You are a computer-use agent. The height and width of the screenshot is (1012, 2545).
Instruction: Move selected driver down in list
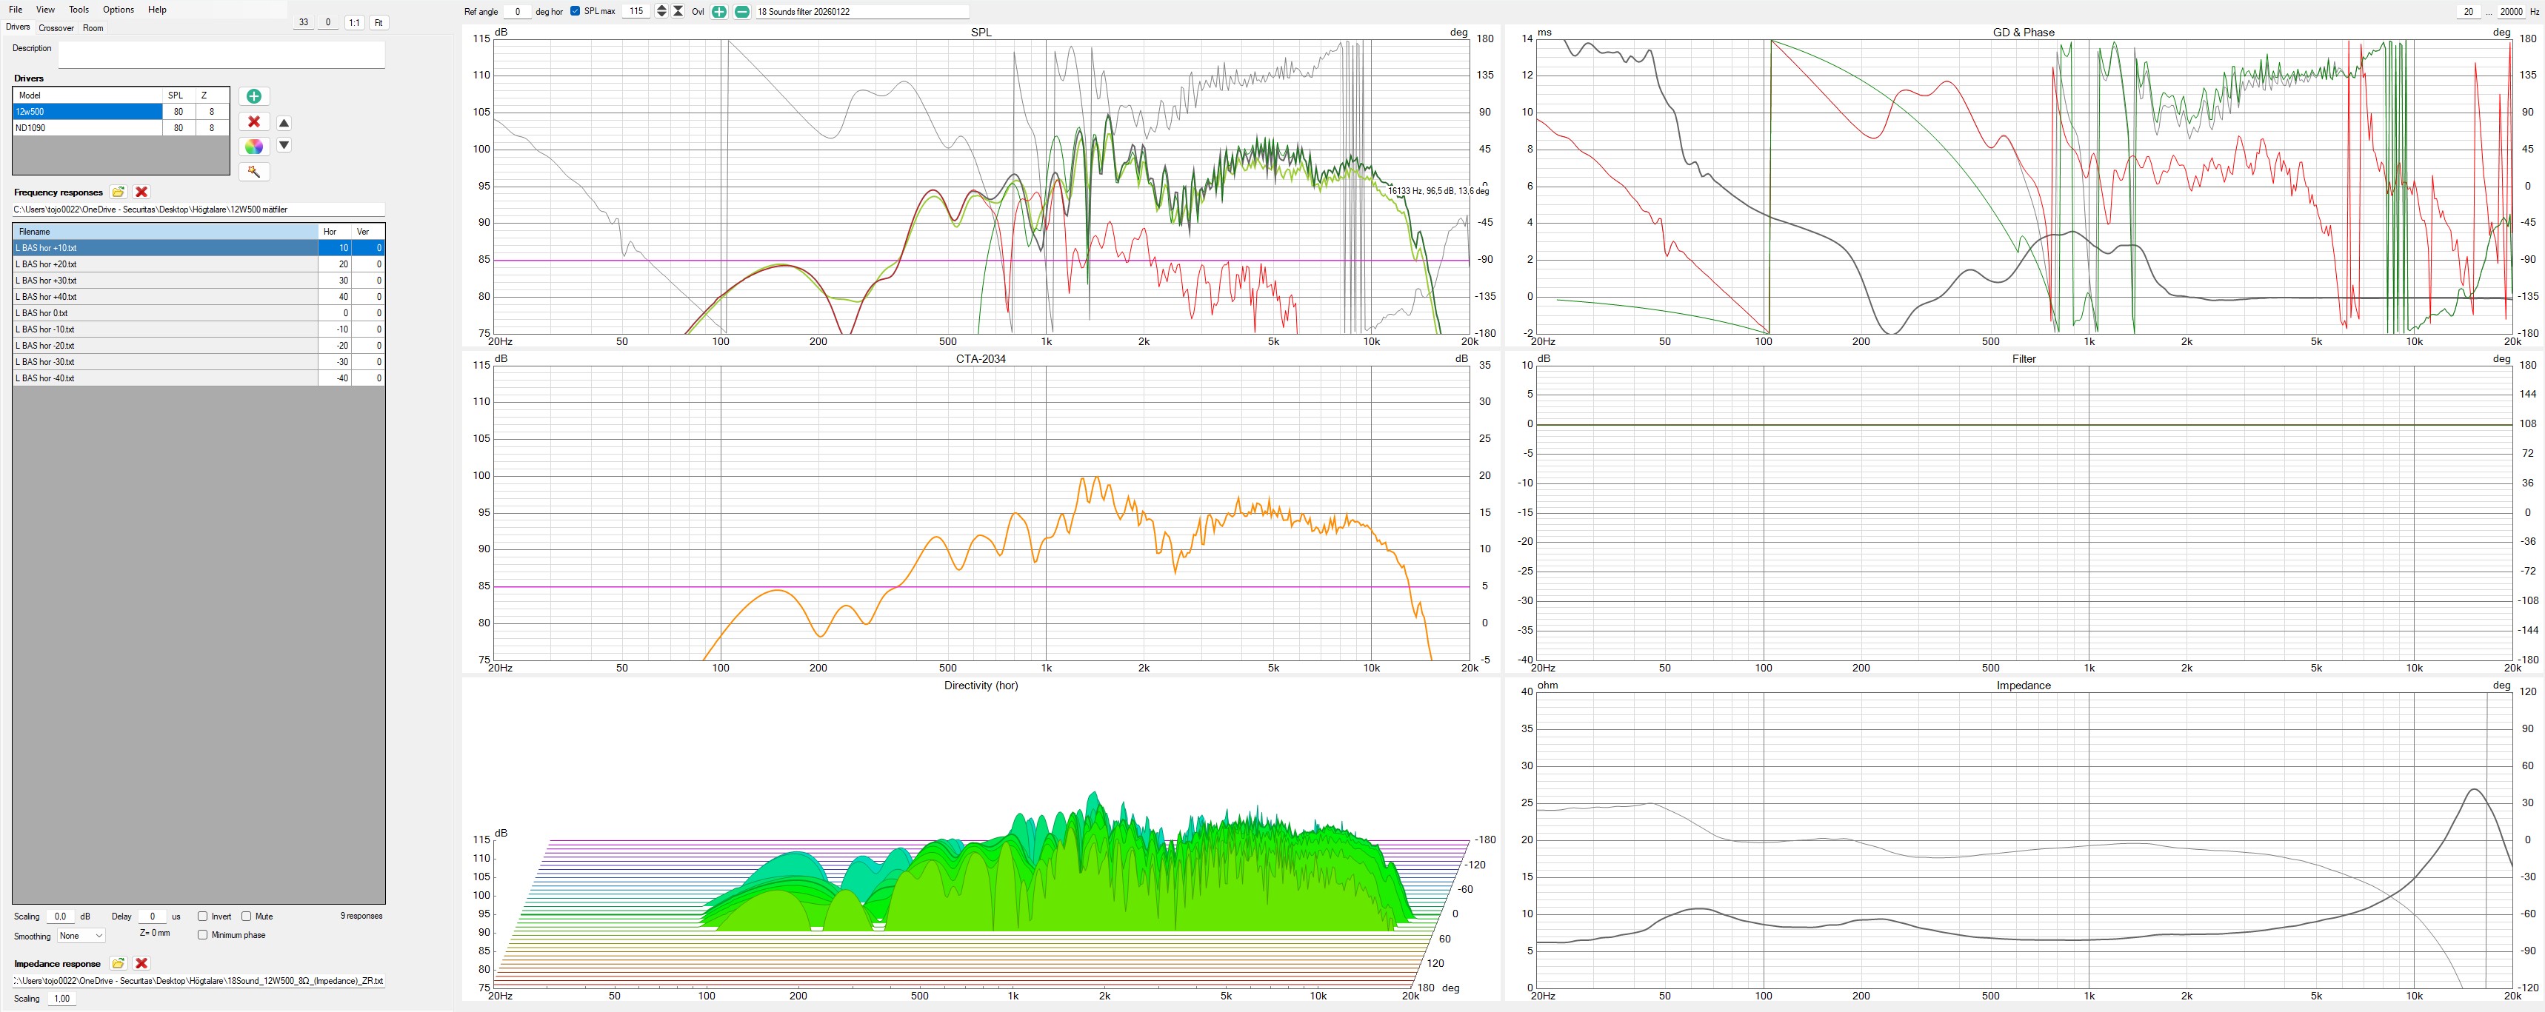tap(284, 145)
